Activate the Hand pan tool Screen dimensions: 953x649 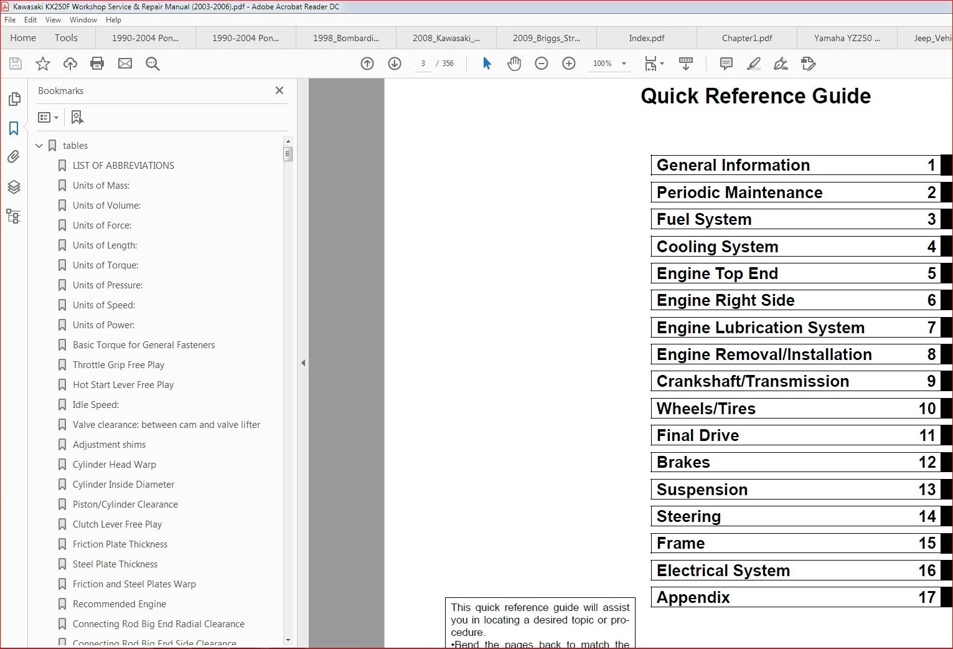[514, 64]
